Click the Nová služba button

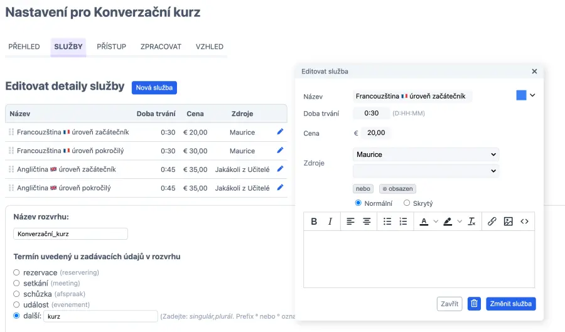tap(154, 88)
